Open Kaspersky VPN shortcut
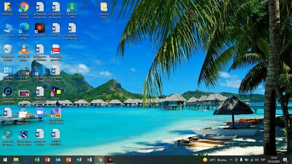292x164 pixels. (72, 10)
